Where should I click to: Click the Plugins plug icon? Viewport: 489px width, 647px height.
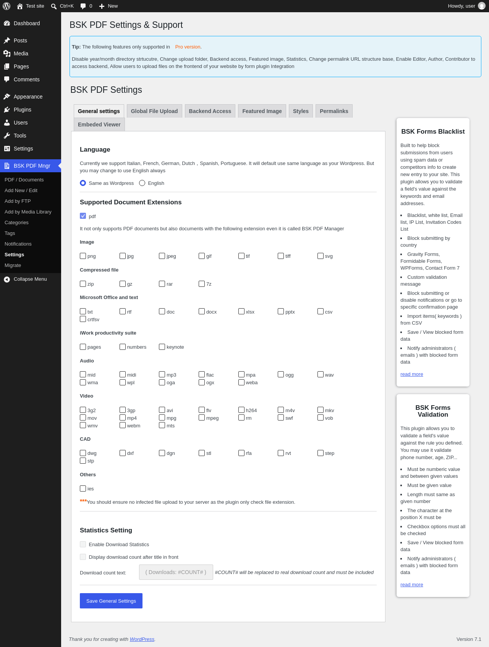pos(7,110)
